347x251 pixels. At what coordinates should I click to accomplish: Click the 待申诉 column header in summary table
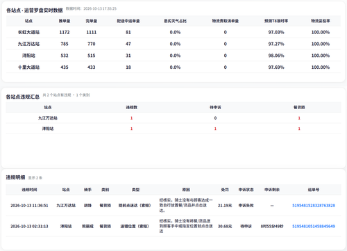click(215, 107)
